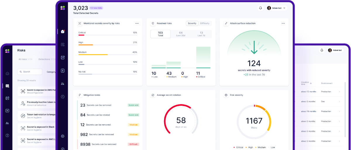Click eye icon for AWS exposed secret
Image resolution: width=351 pixels, height=150 pixels.
click(x=23, y=91)
